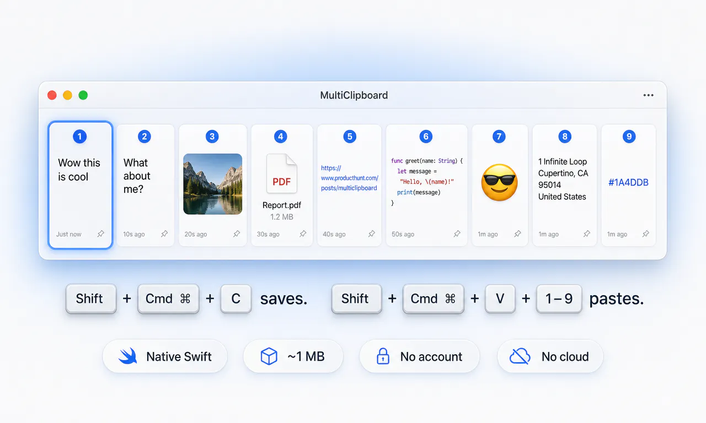Screen dimensions: 706x423
Task: Click number badge 1 on first clip
Action: coord(79,137)
